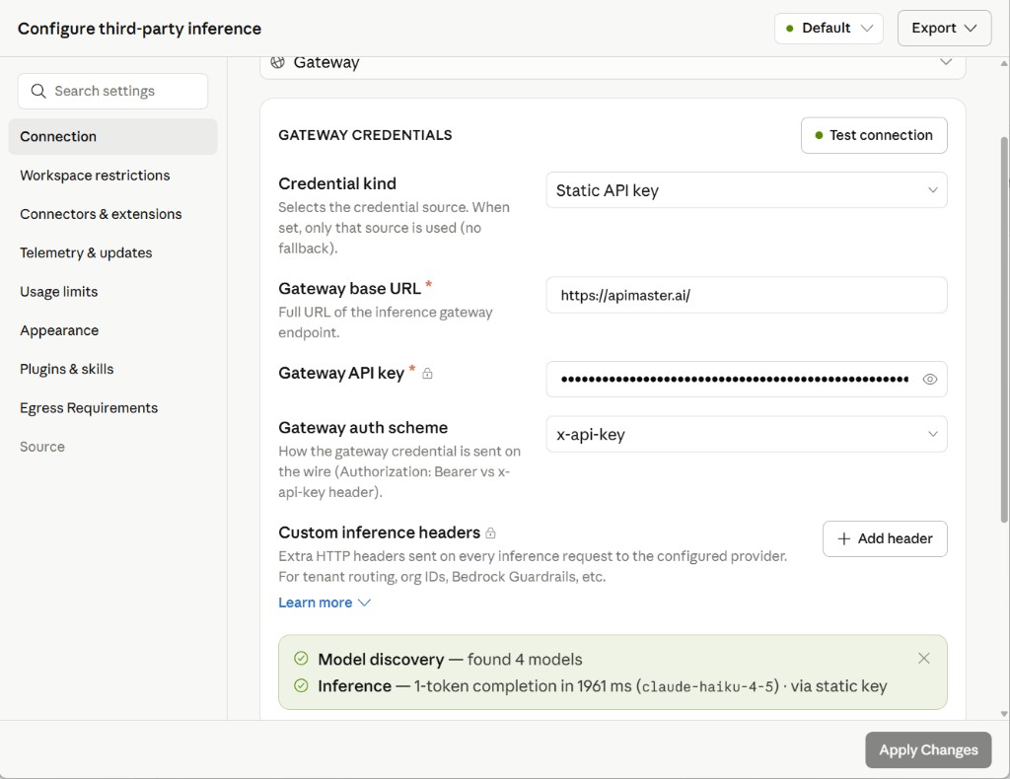
Task: Click the Apply Changes button
Action: 928,750
